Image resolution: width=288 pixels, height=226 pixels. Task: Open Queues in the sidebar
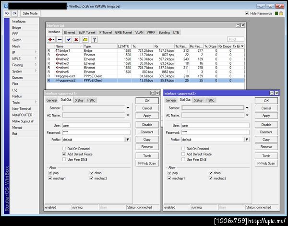[17, 77]
